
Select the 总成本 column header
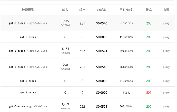(102, 10)
